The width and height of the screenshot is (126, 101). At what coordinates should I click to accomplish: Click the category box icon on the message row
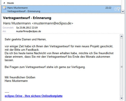click(115, 9)
